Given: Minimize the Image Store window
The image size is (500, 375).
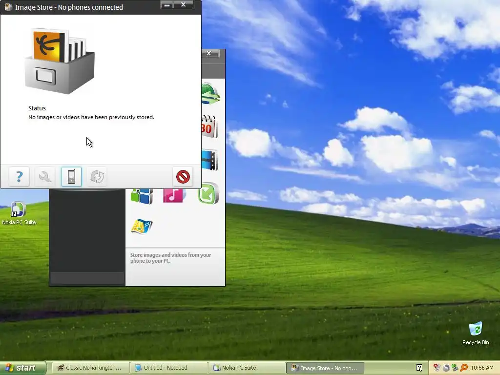Looking at the screenshot, I should (x=167, y=5).
